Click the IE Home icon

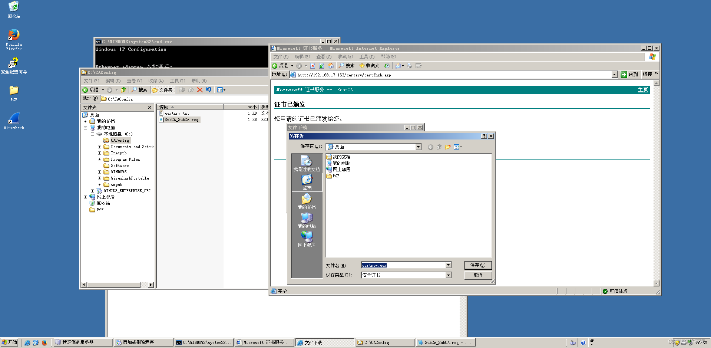(x=331, y=66)
